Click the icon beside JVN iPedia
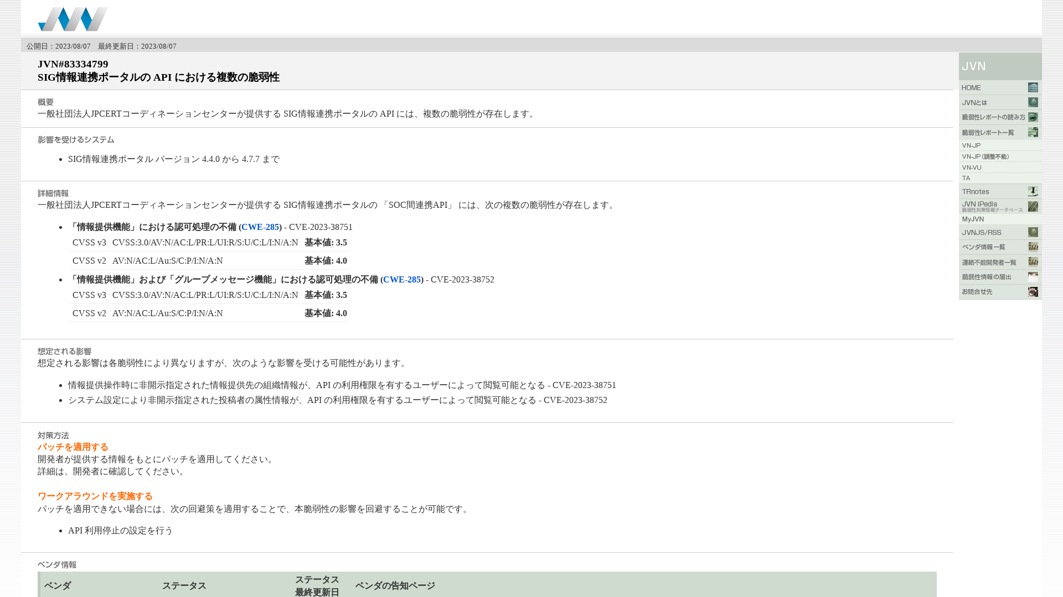Screen dimensions: 1063x597 (1033, 207)
